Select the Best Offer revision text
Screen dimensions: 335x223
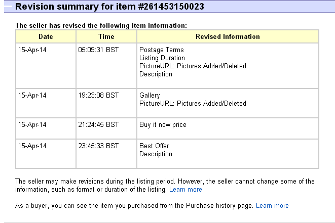[154, 146]
